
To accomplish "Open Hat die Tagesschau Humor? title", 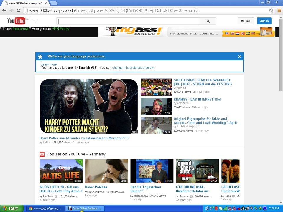I will [x=146, y=189].
